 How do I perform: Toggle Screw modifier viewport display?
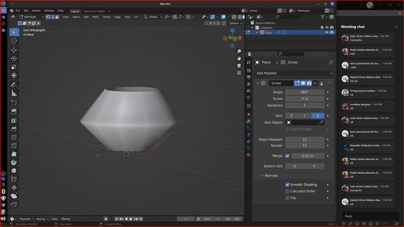click(303, 83)
